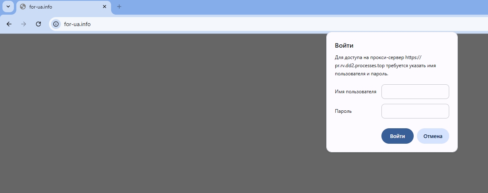Click the Отмена cancel button

[433, 136]
